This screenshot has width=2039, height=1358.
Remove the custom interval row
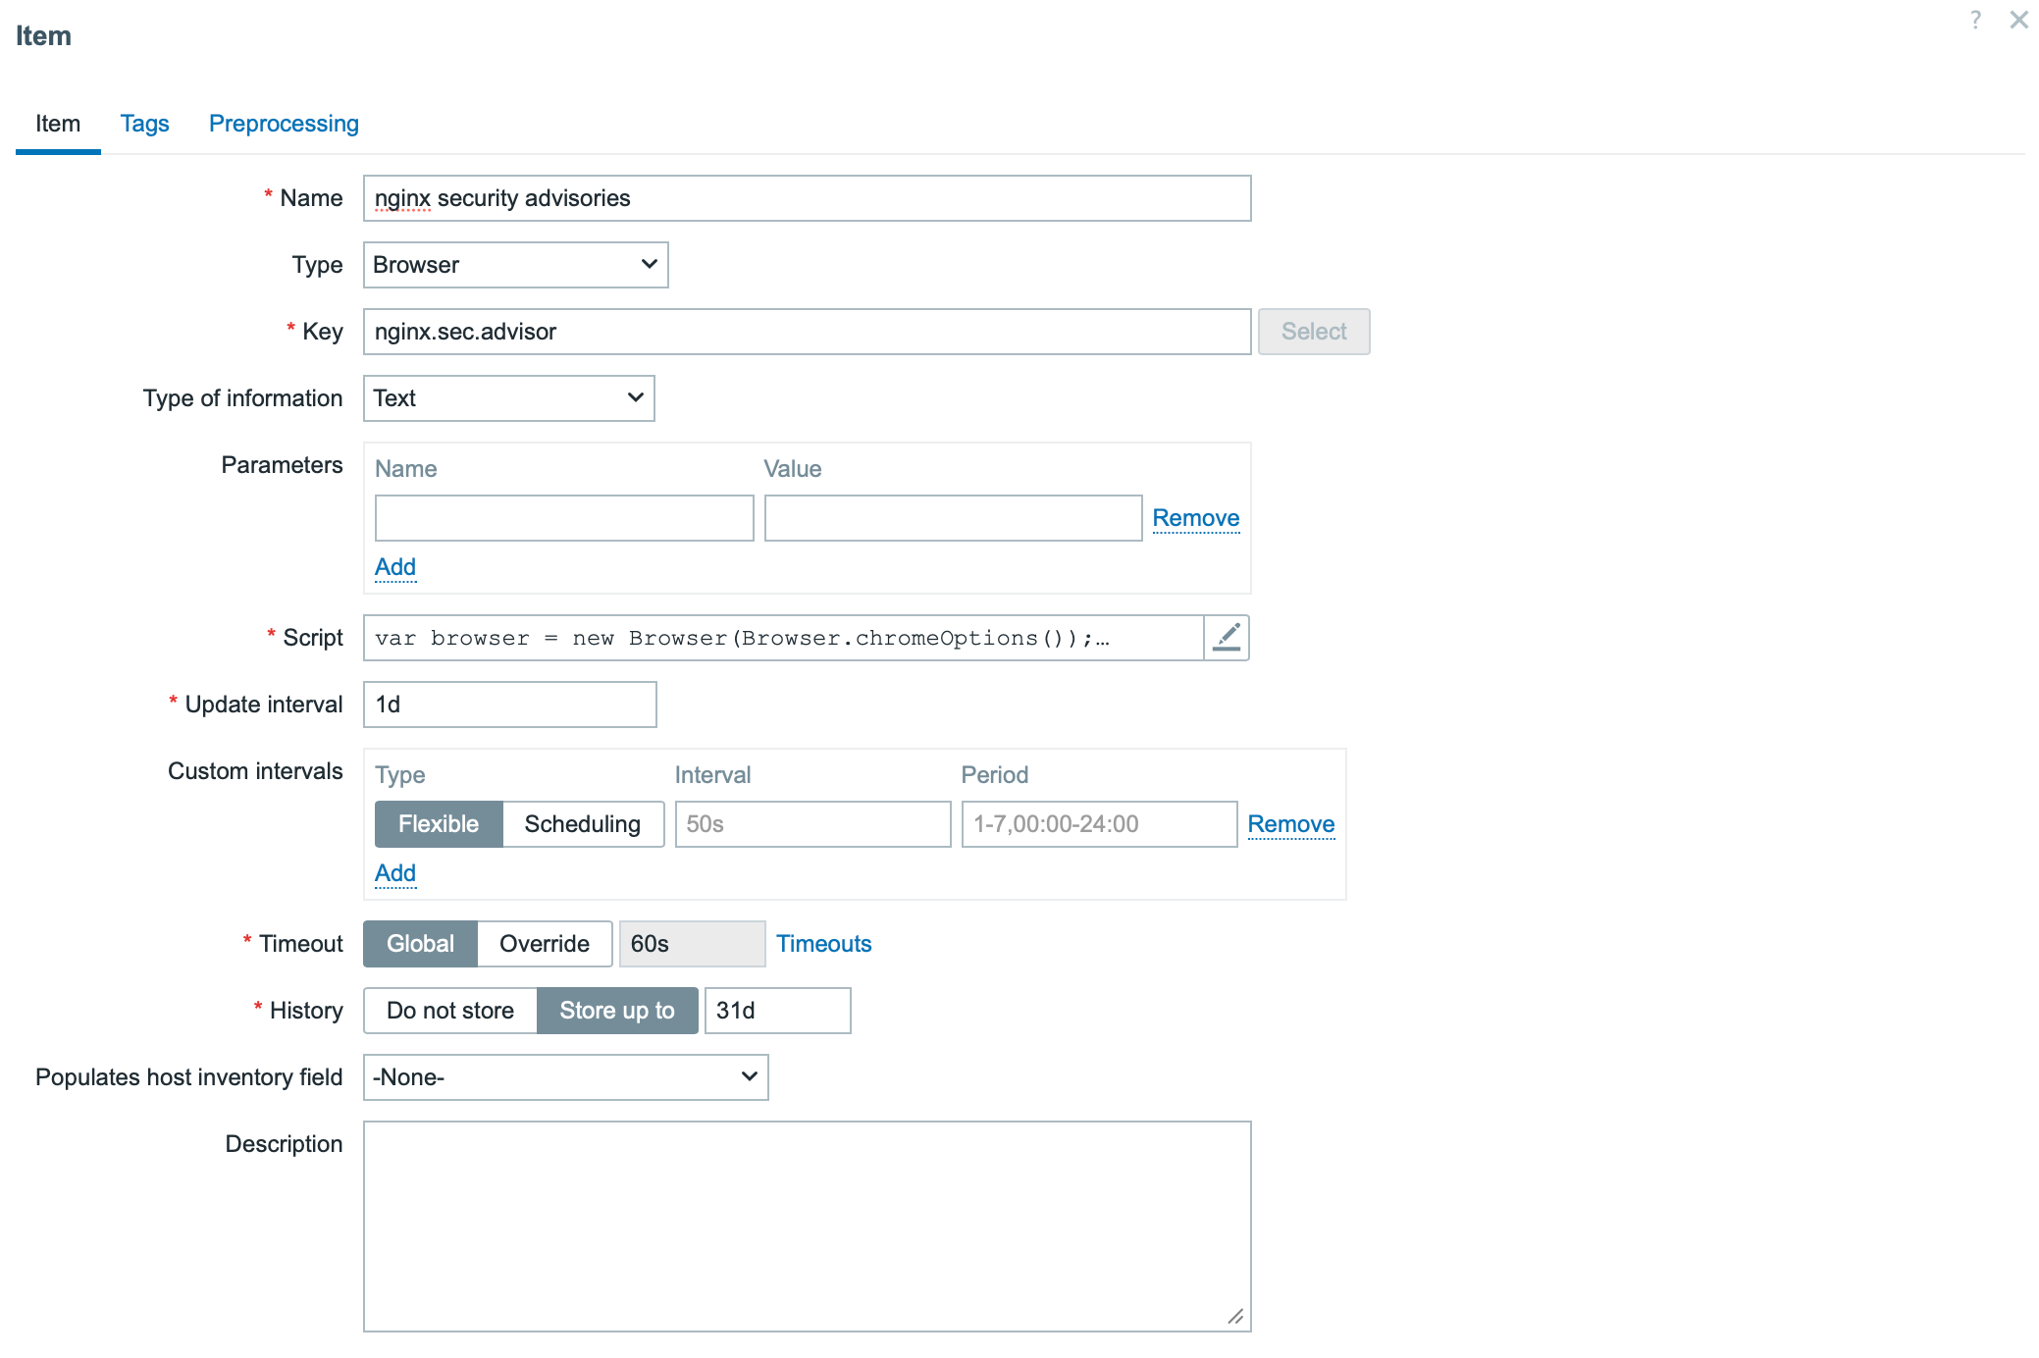point(1290,824)
